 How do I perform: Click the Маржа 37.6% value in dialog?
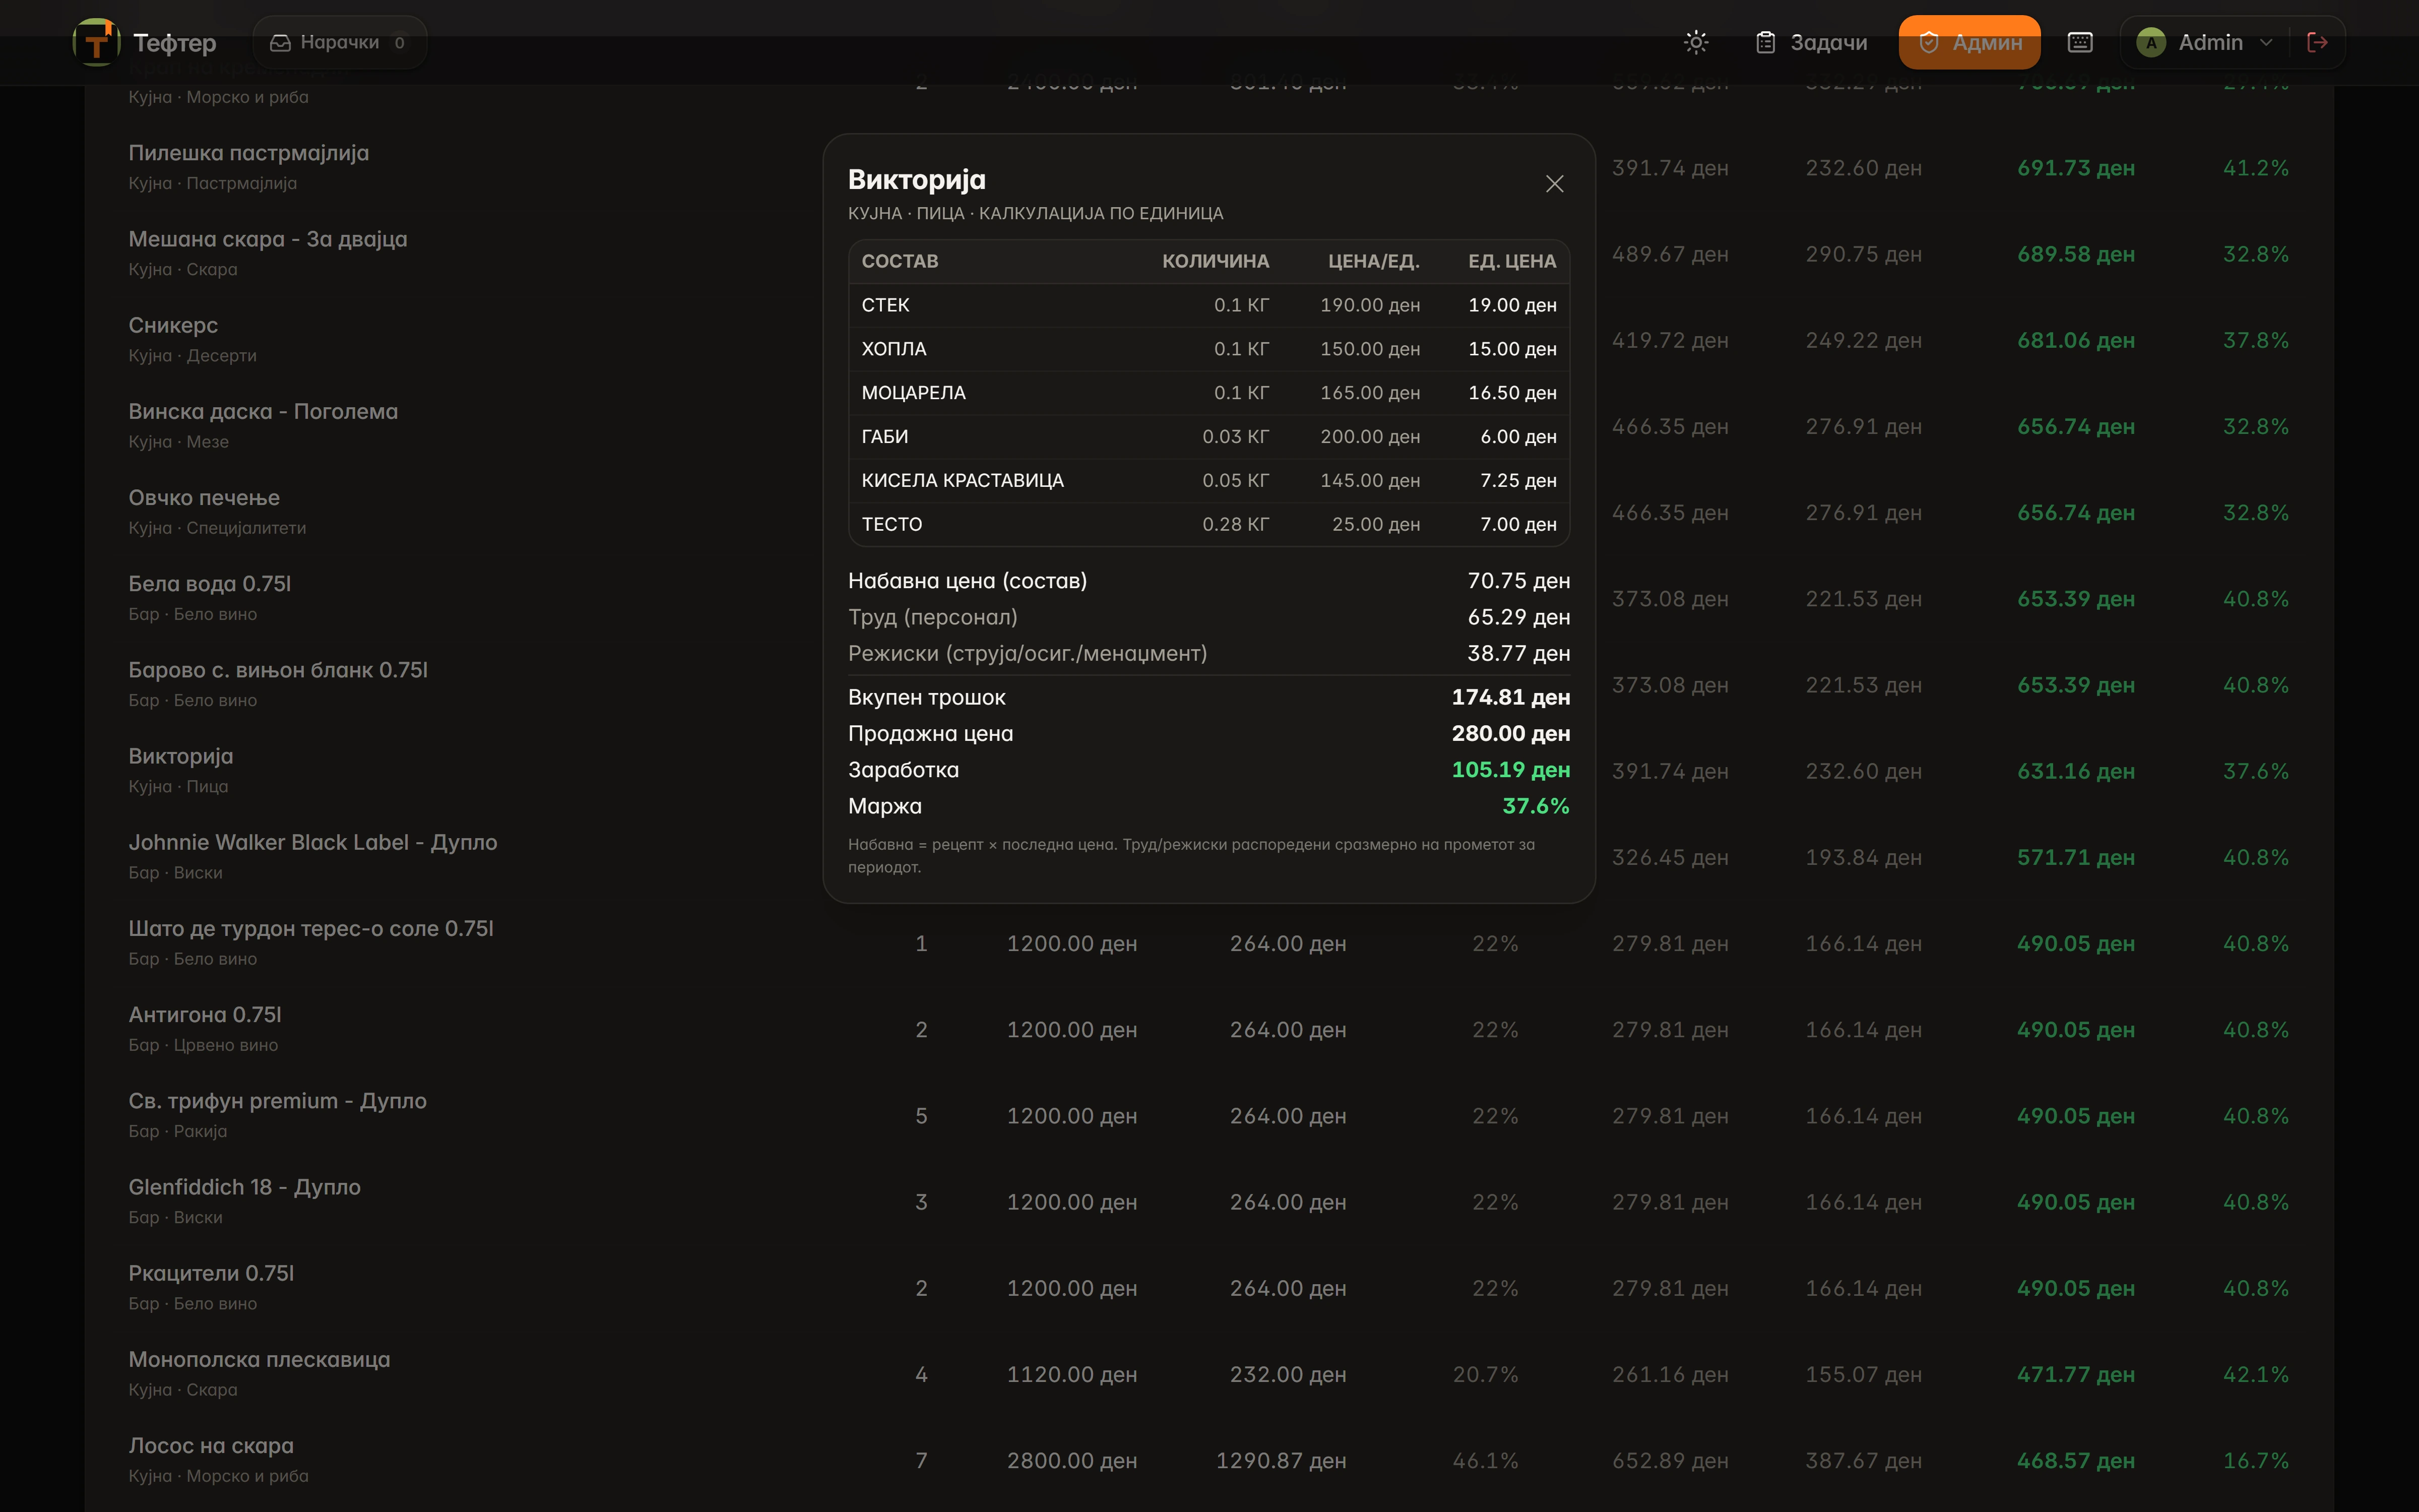(x=1536, y=806)
